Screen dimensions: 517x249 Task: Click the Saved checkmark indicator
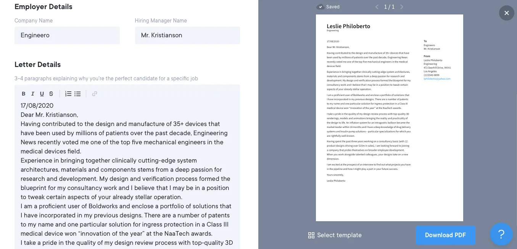pyautogui.click(x=321, y=6)
